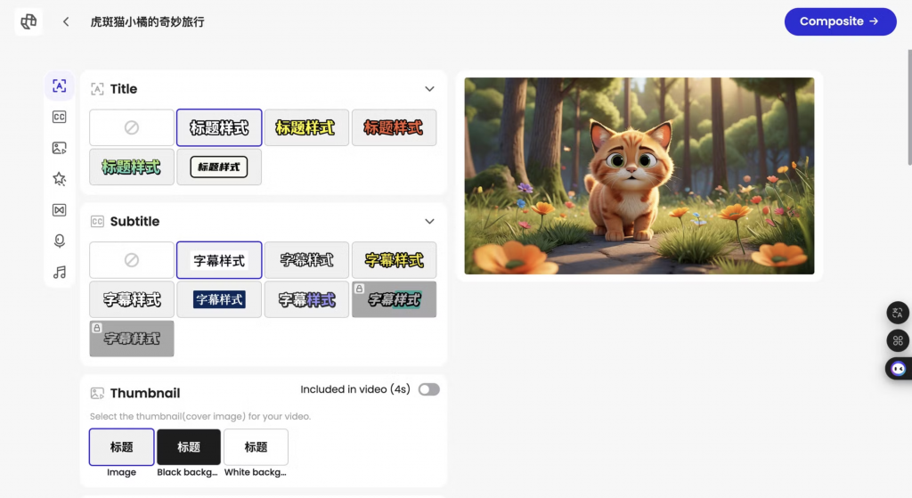Go back using the left arrow
Screen dimensions: 912x498
[66, 21]
